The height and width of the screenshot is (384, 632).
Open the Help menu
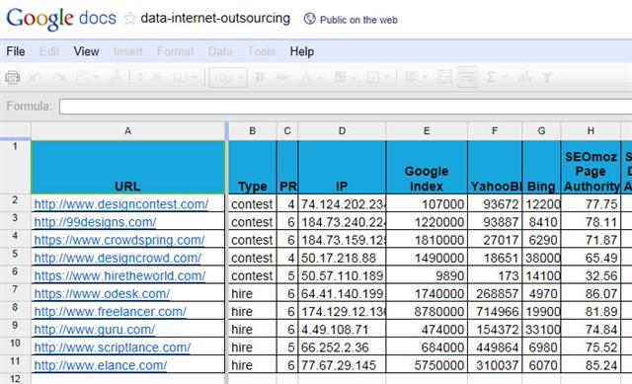point(302,51)
